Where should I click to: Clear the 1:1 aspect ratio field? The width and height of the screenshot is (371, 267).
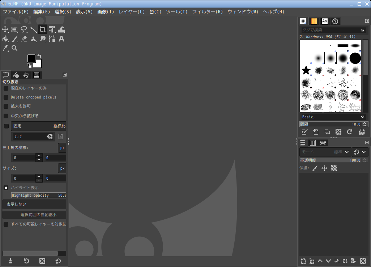[50, 136]
